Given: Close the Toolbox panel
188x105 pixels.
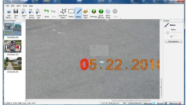Looking at the screenshot, I should [x=183, y=21].
